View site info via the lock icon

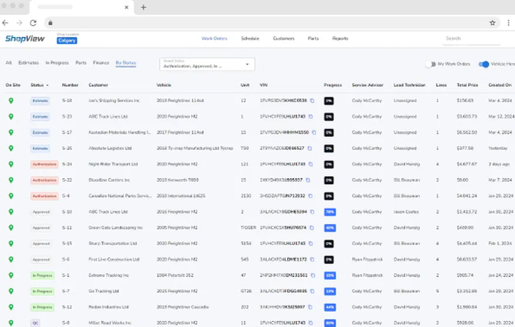[x=50, y=23]
